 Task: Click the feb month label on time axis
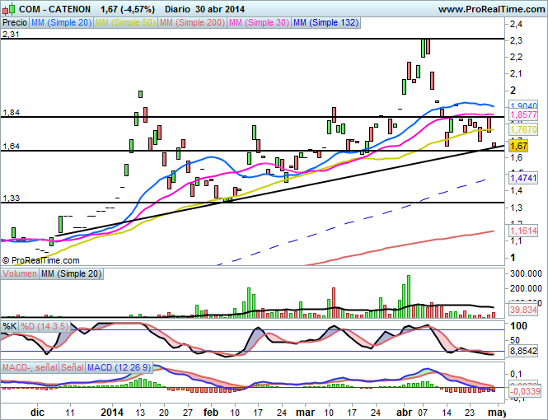pyautogui.click(x=211, y=413)
